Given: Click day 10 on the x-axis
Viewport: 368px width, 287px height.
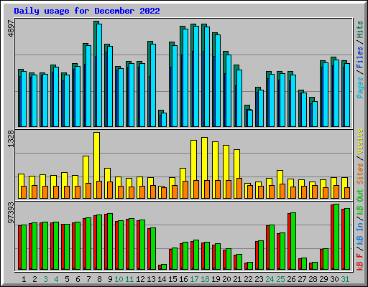Looking at the screenshot, I should pyautogui.click(x=119, y=279).
